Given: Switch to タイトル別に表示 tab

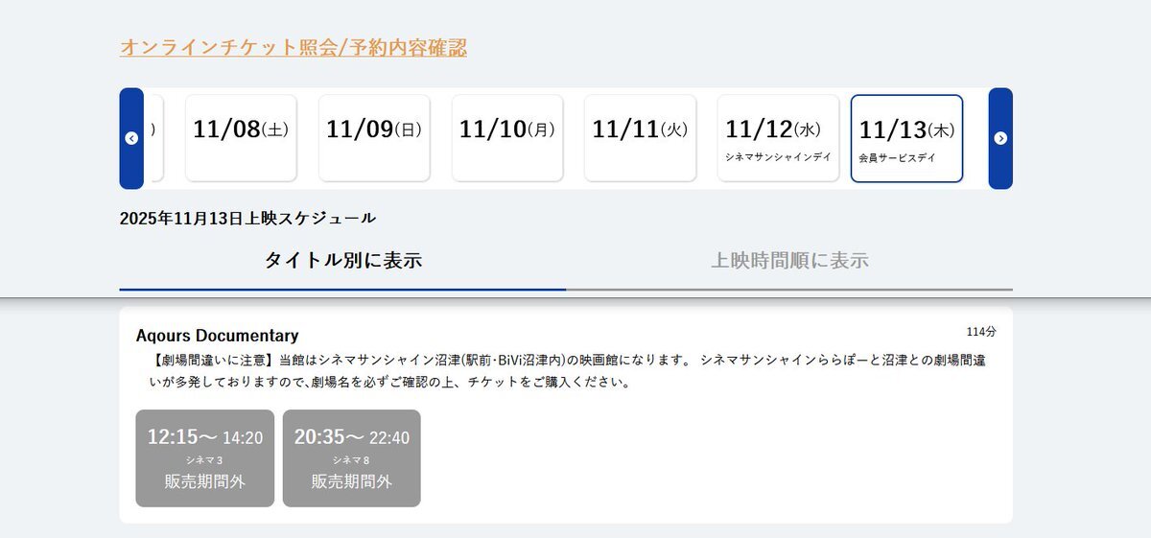Looking at the screenshot, I should (x=342, y=261).
